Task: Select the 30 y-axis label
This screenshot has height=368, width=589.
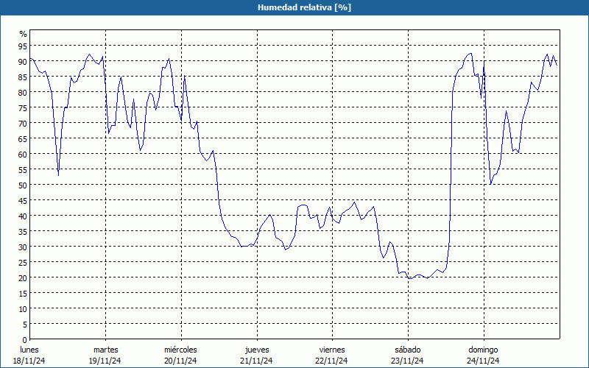Action: tap(24, 247)
